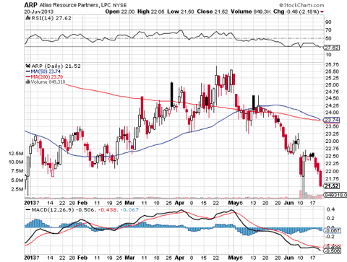Click the StockCharts.com attribution text
347x262 pixels.
coord(301,5)
